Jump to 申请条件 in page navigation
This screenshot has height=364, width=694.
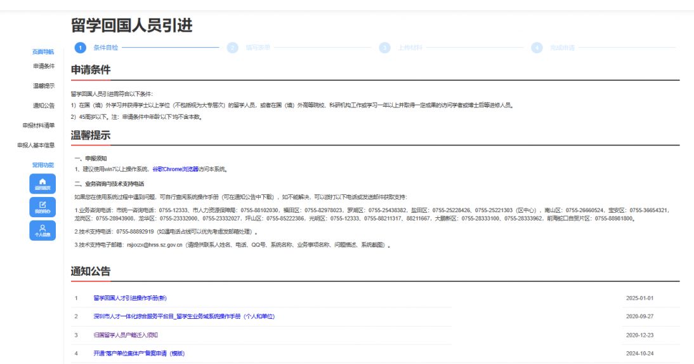(x=44, y=66)
